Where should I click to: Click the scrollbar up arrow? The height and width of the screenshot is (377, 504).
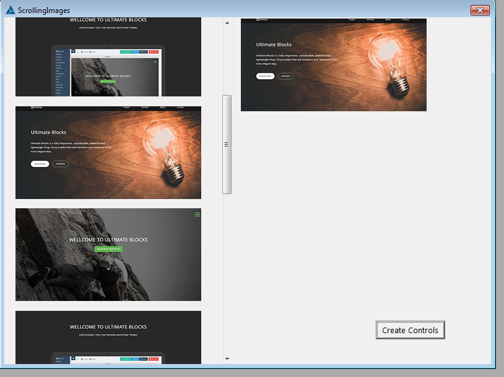pyautogui.click(x=227, y=23)
